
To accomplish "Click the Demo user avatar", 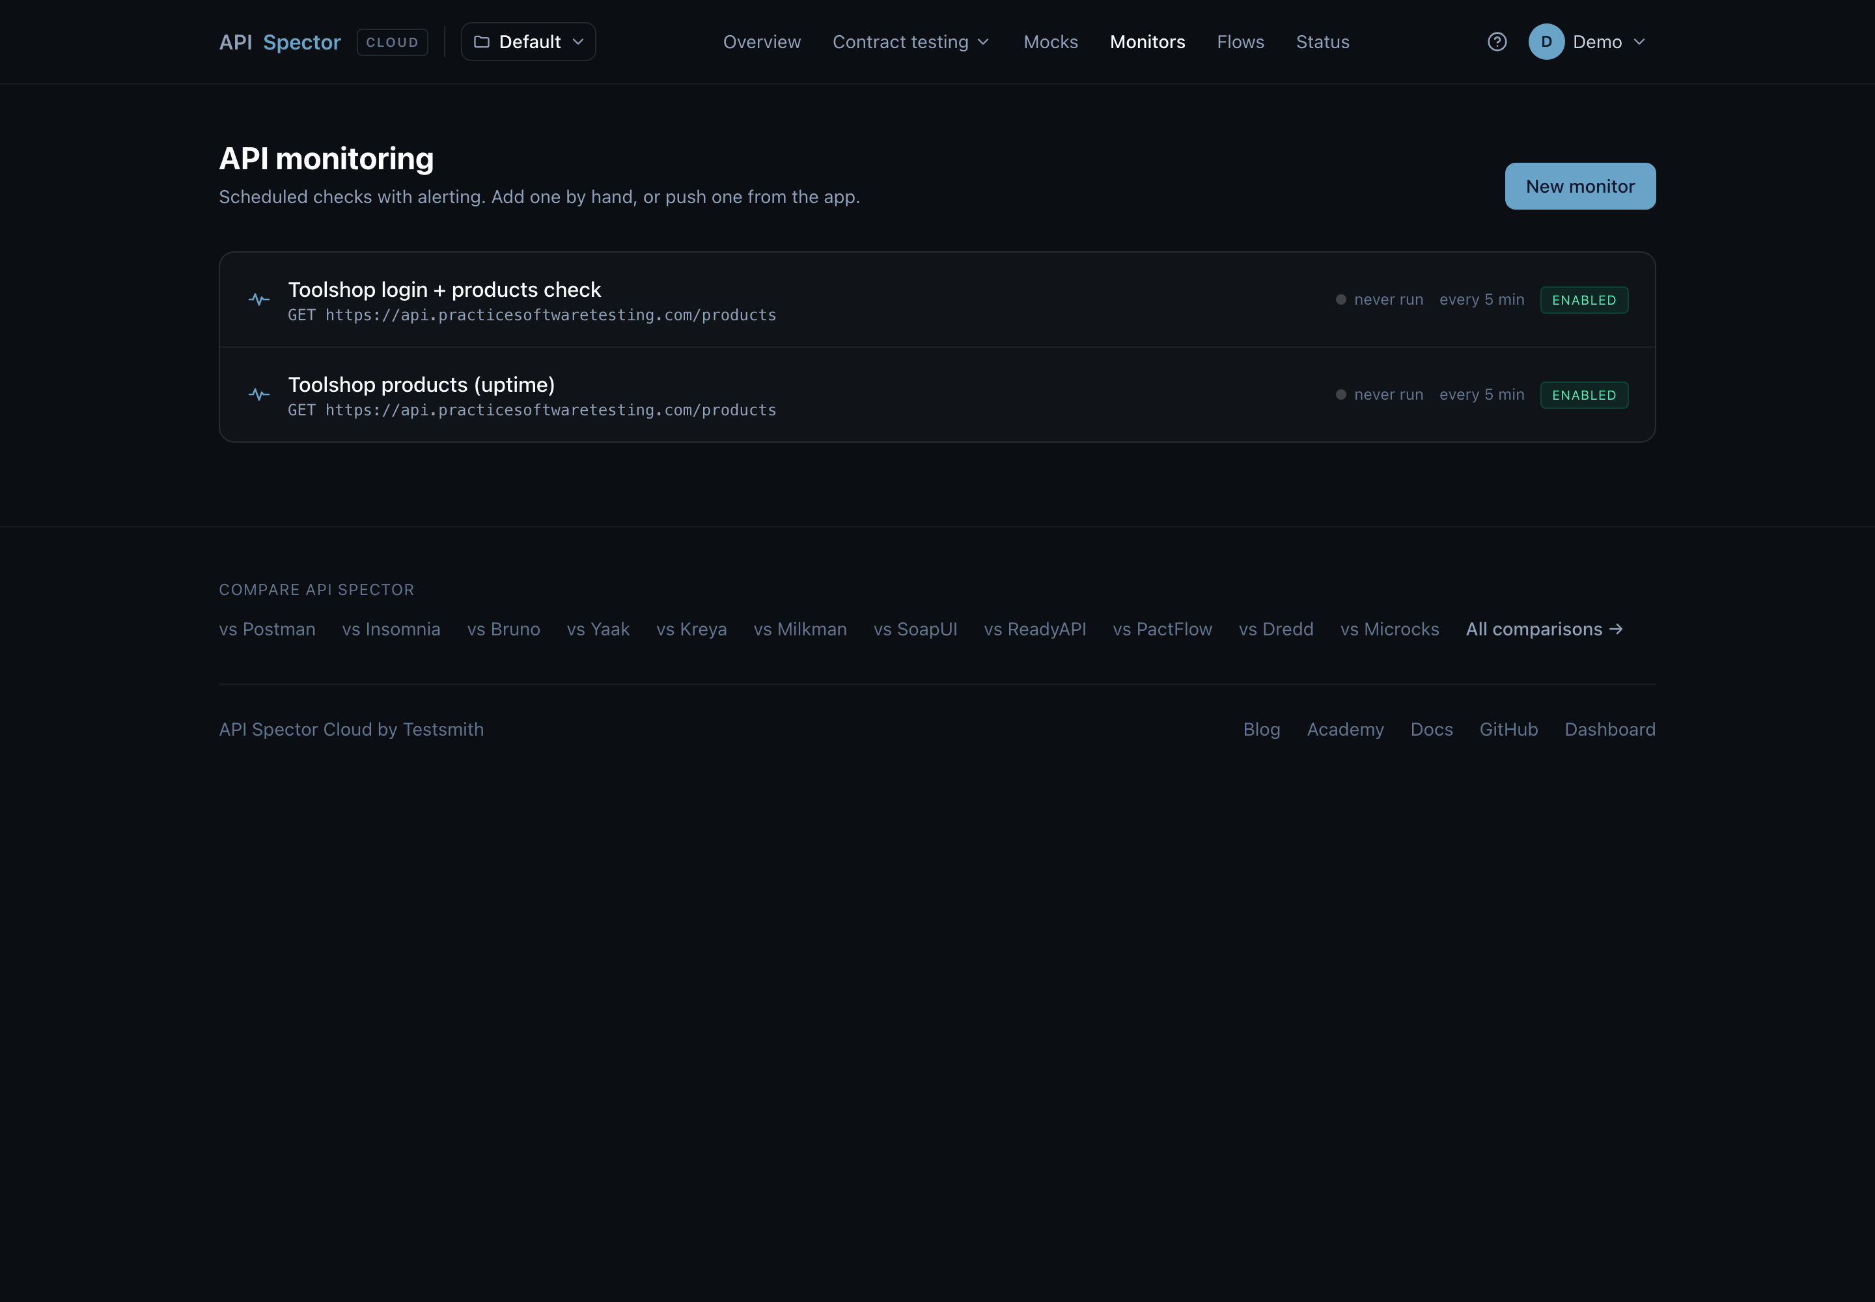I will tap(1546, 42).
